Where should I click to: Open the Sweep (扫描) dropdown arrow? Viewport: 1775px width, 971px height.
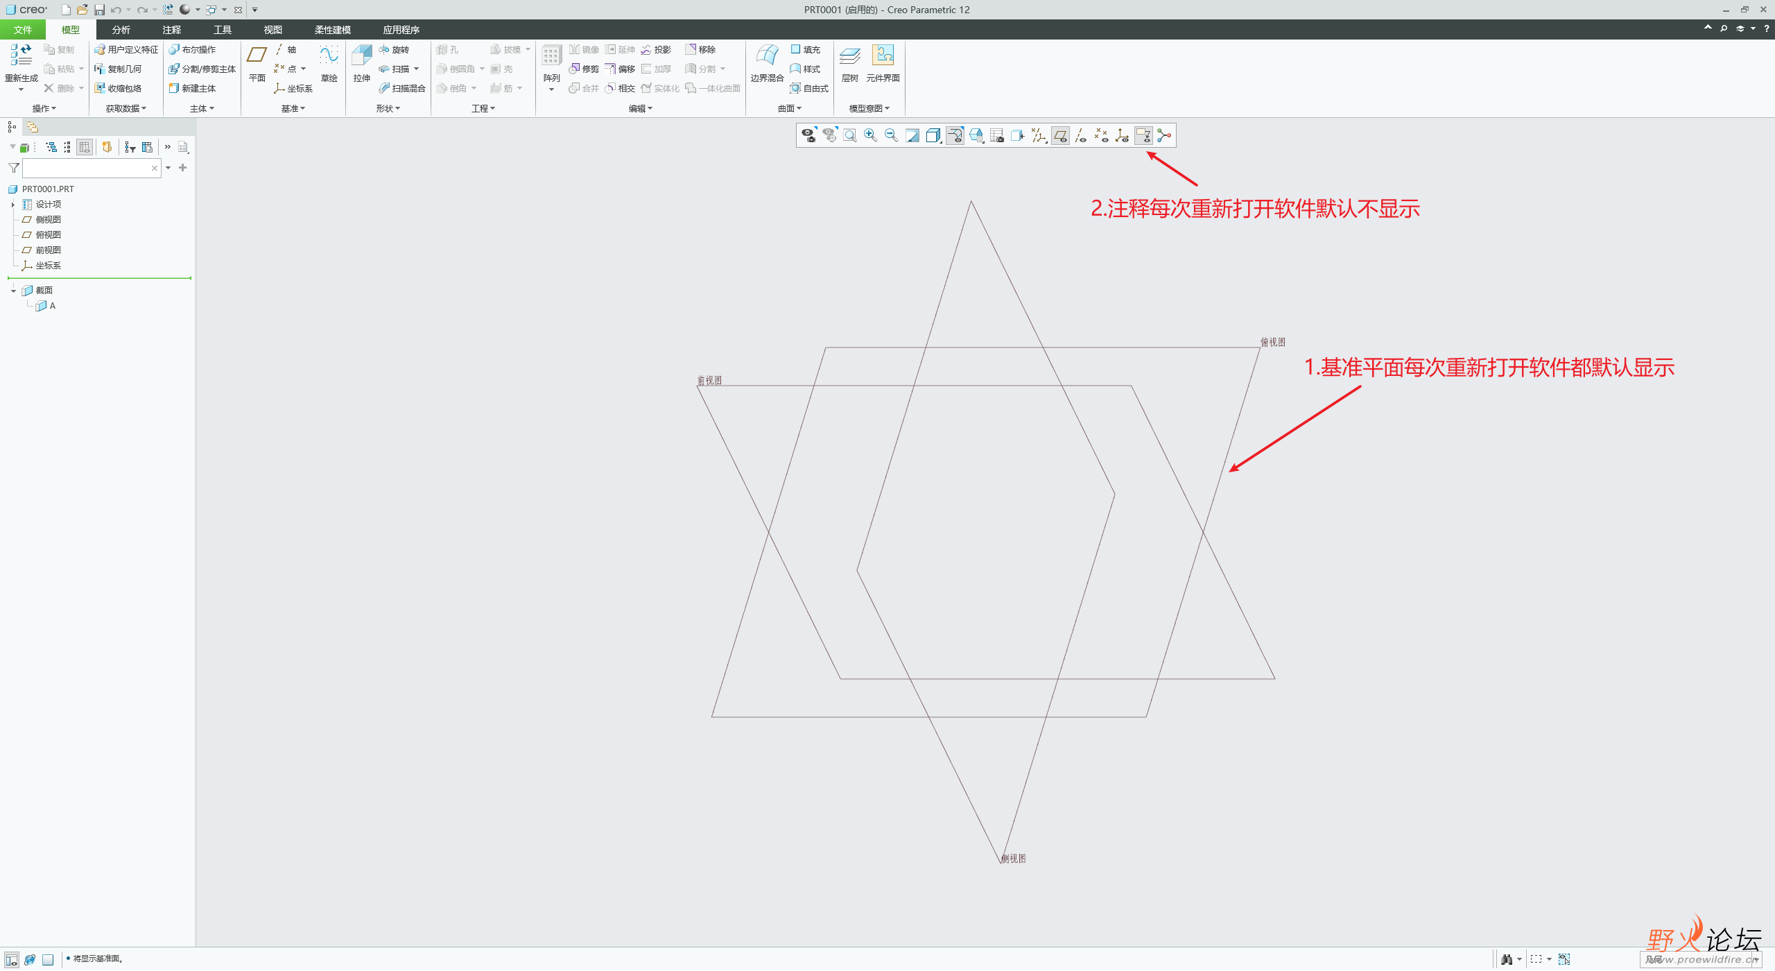pyautogui.click(x=416, y=69)
